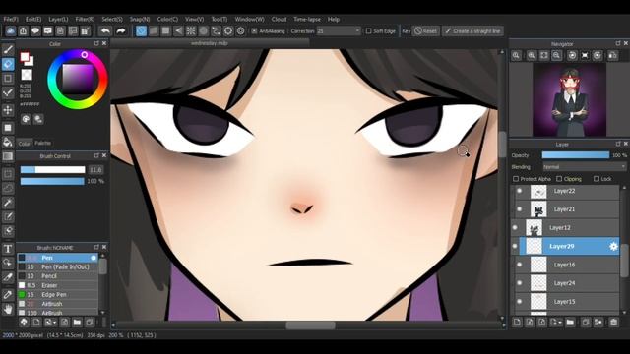Click the canvas horizontal scrollbar
This screenshot has width=630, height=354.
click(310, 325)
